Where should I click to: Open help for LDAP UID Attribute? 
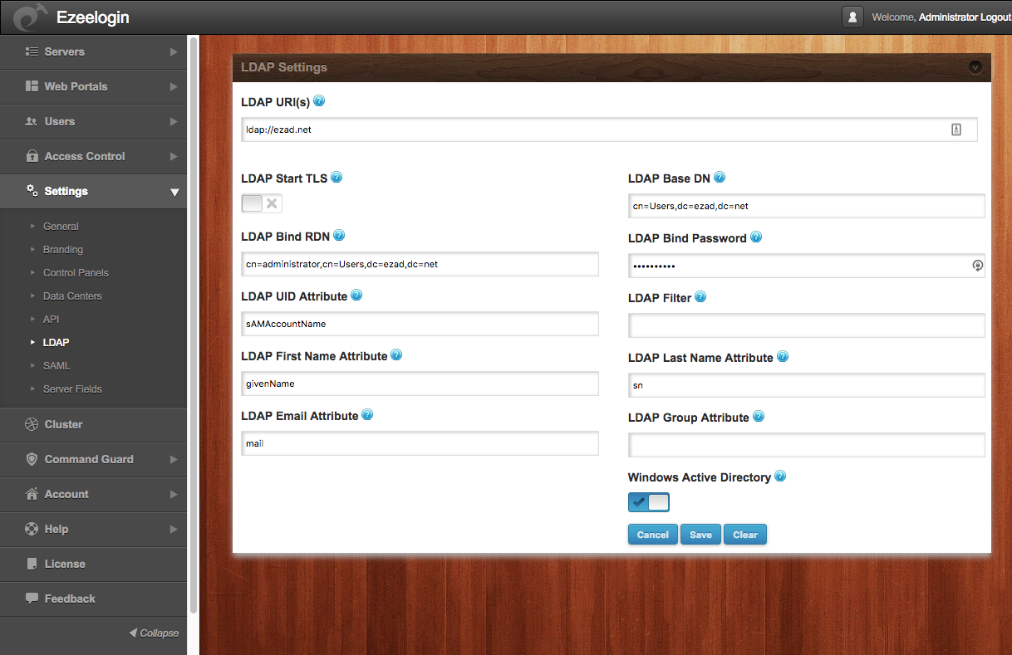pos(356,296)
